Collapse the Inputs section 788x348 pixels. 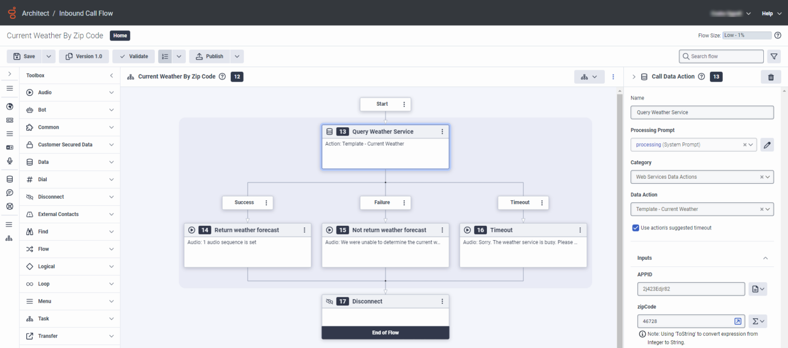click(765, 258)
